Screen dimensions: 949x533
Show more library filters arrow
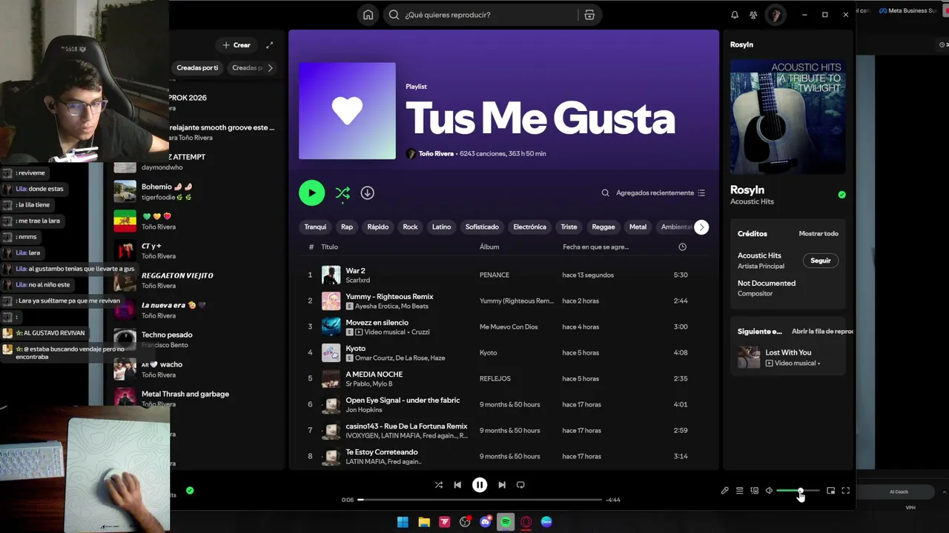(x=270, y=68)
